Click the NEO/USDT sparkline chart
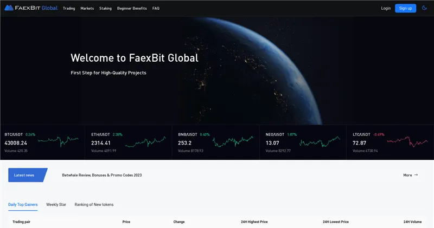This screenshot has height=228, width=434. (x=320, y=142)
